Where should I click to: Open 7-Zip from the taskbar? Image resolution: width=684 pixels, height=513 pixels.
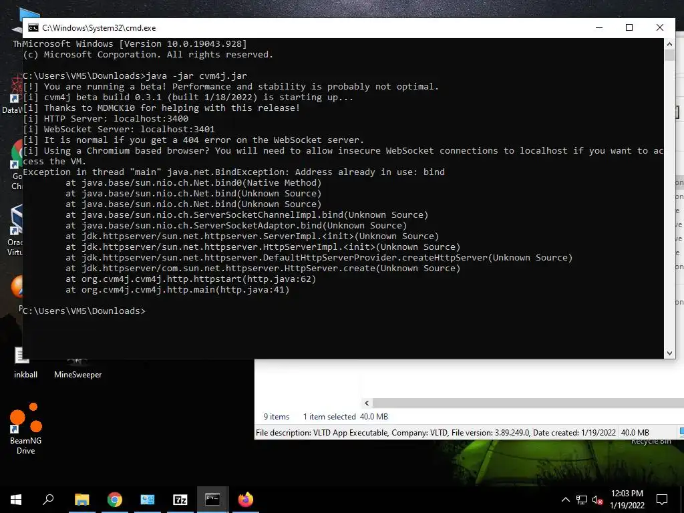point(180,500)
